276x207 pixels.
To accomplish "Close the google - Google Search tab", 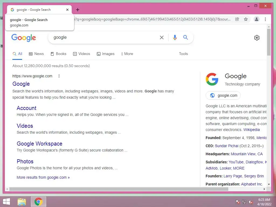I will tap(67, 10).
